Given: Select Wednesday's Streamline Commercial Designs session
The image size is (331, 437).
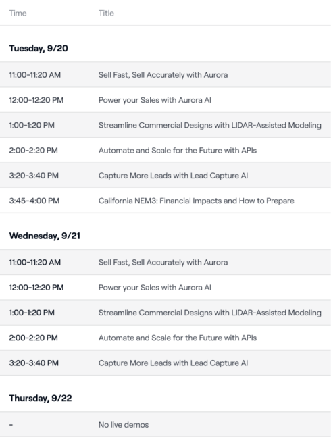Looking at the screenshot, I should tap(210, 313).
